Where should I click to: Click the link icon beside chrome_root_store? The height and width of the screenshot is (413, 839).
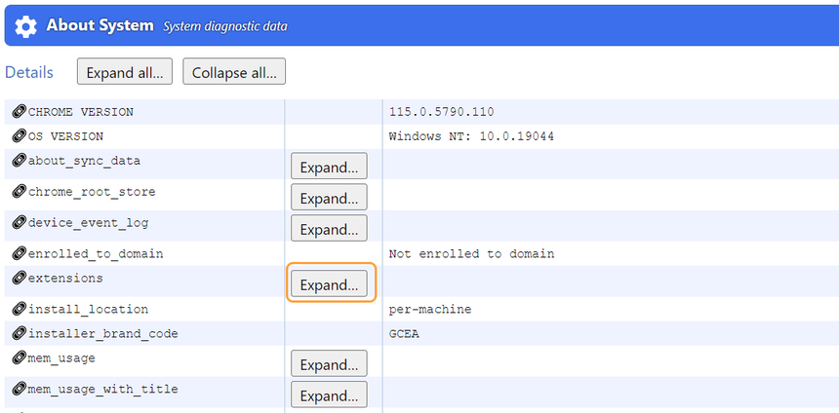point(20,191)
